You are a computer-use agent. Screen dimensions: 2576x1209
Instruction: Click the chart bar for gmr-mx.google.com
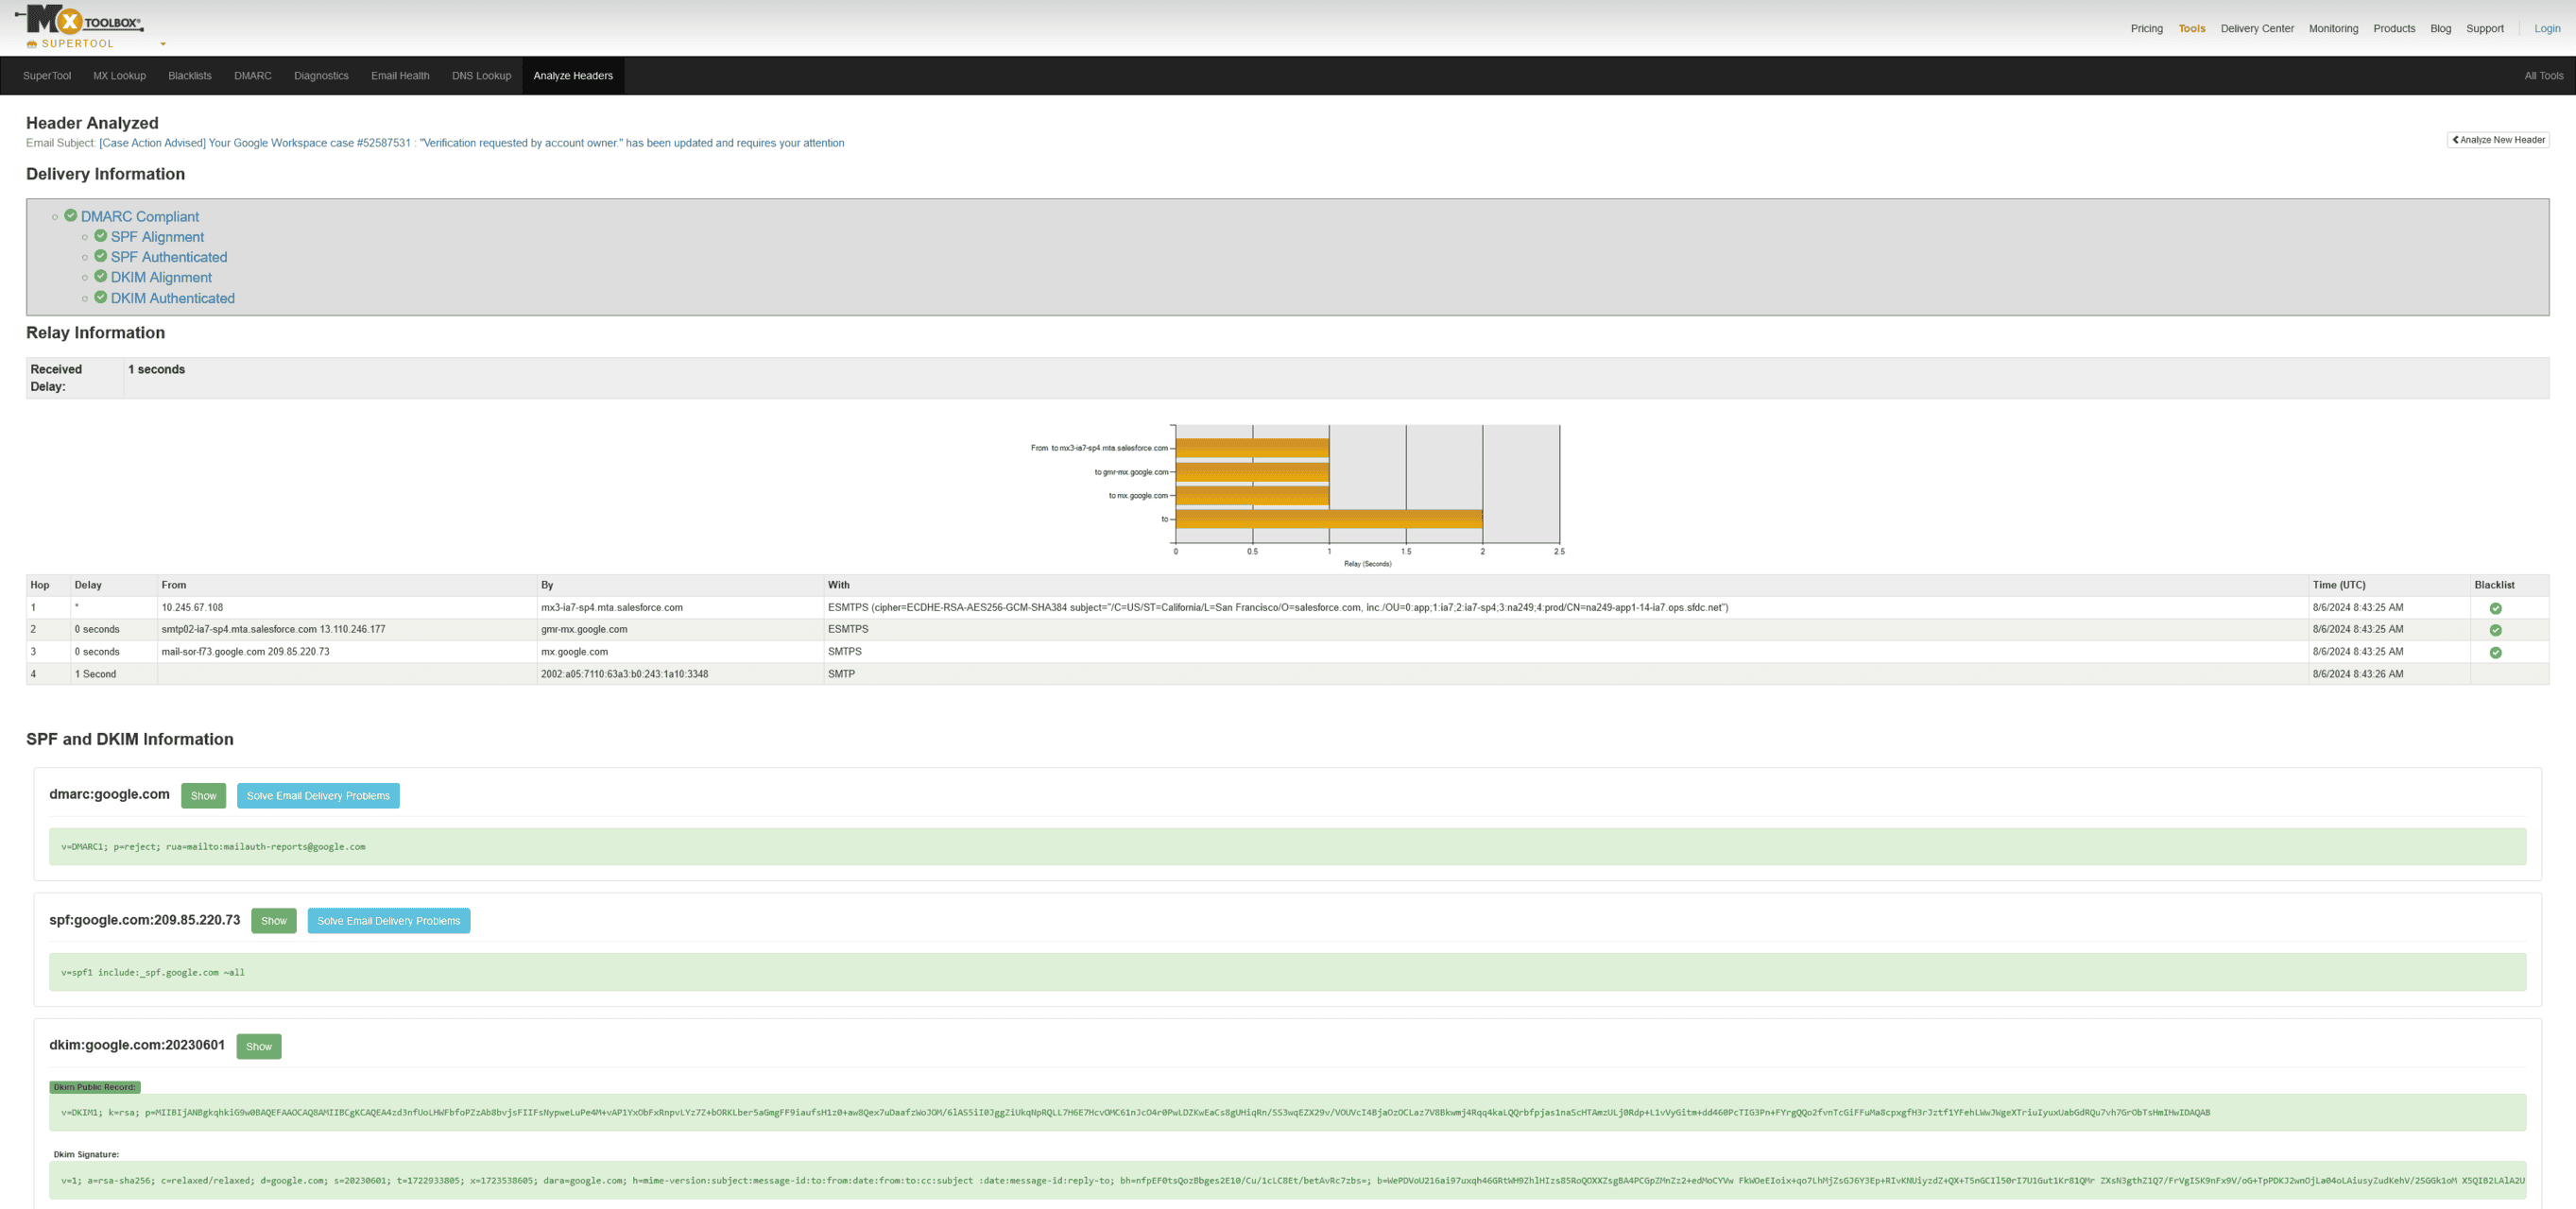tap(1252, 472)
